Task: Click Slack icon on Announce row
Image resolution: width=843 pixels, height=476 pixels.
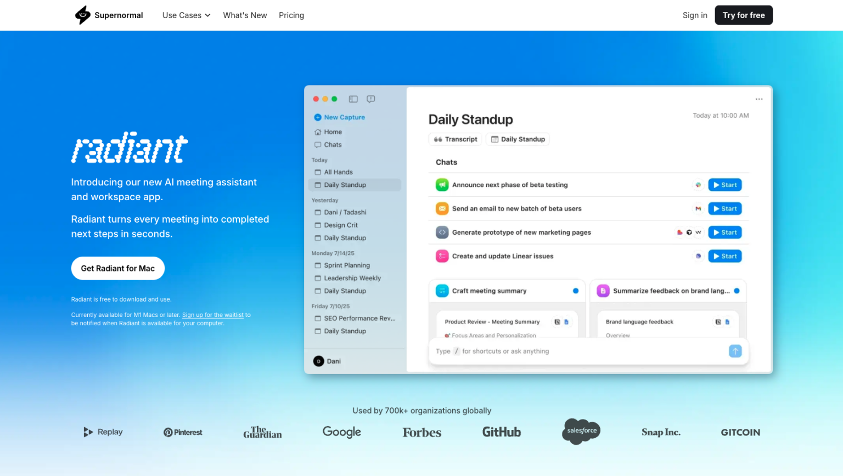Action: tap(698, 185)
